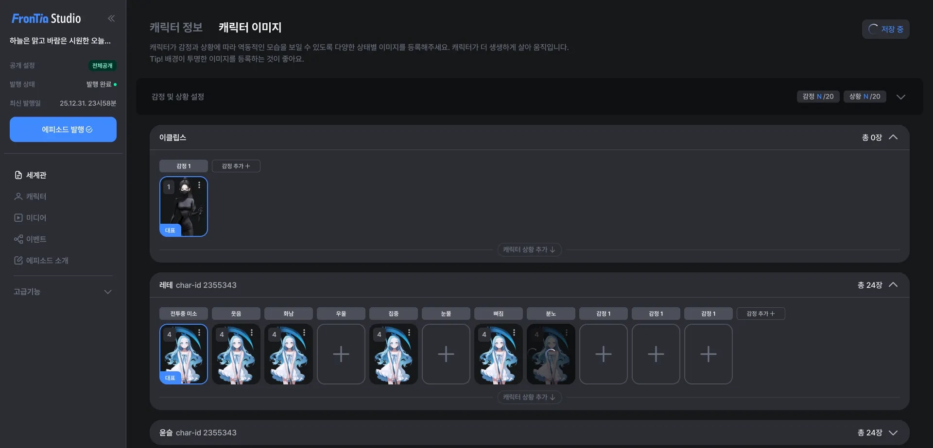Expand the 윤슬 character section

pyautogui.click(x=893, y=432)
